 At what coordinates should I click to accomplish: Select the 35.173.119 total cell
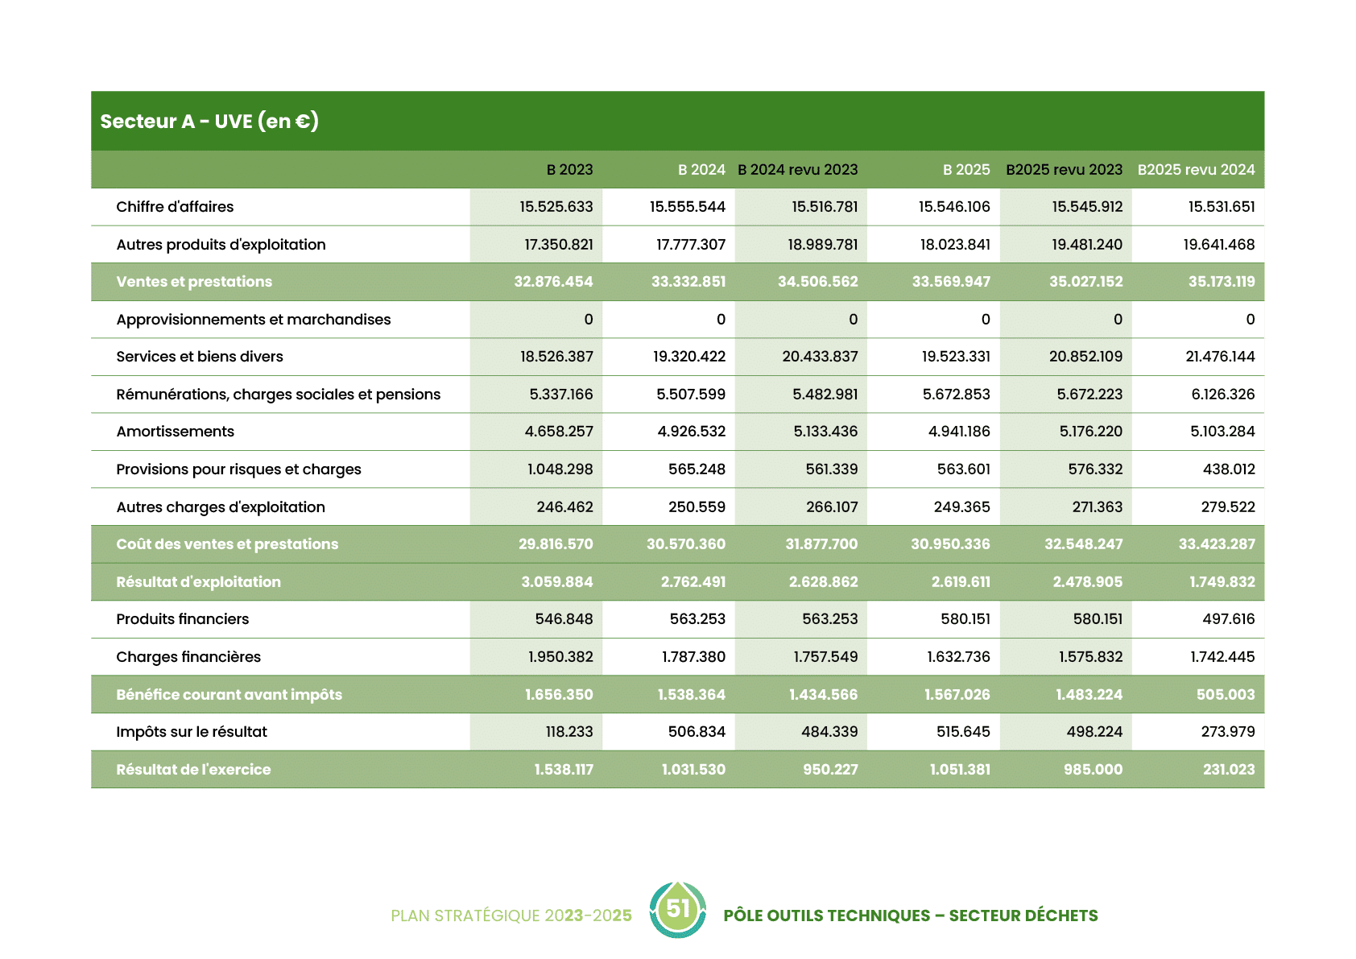click(1221, 282)
